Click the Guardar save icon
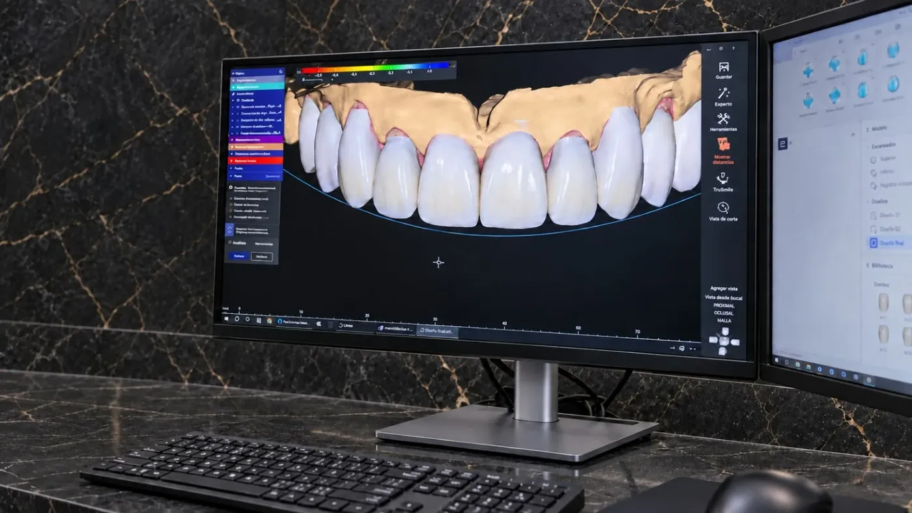 coord(724,67)
